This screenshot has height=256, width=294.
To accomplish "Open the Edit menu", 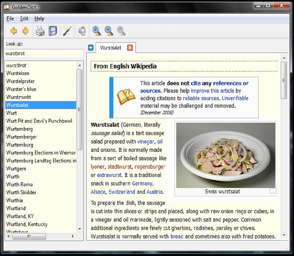I will click(24, 19).
